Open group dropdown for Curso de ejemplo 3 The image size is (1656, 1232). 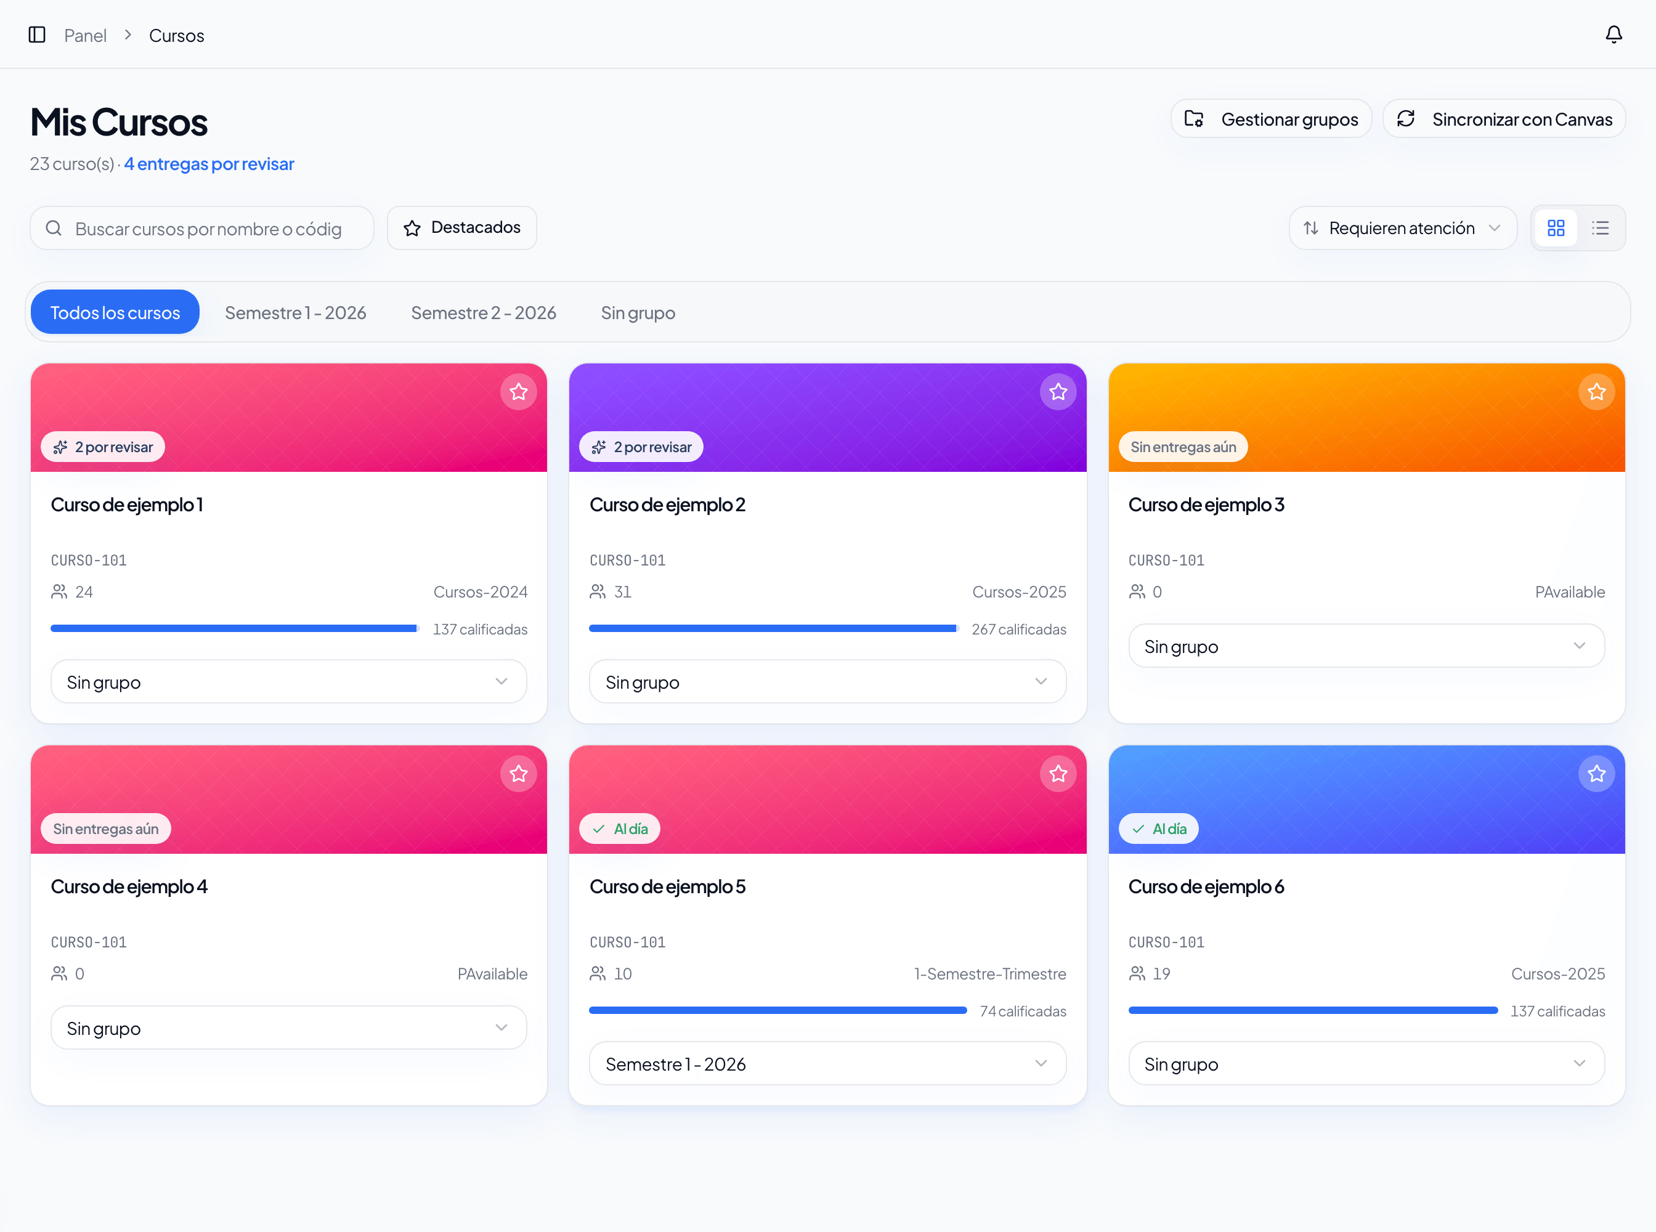(x=1366, y=646)
